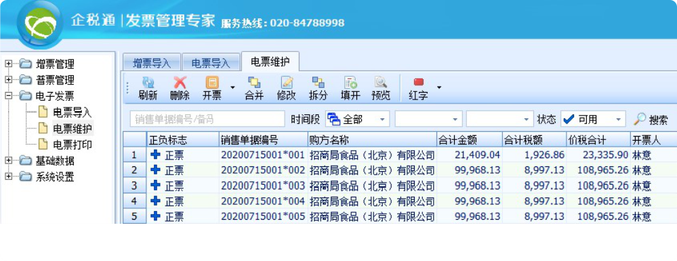677x261 pixels.
Task: Click tax cell 1,926.86
Action: tap(535, 155)
